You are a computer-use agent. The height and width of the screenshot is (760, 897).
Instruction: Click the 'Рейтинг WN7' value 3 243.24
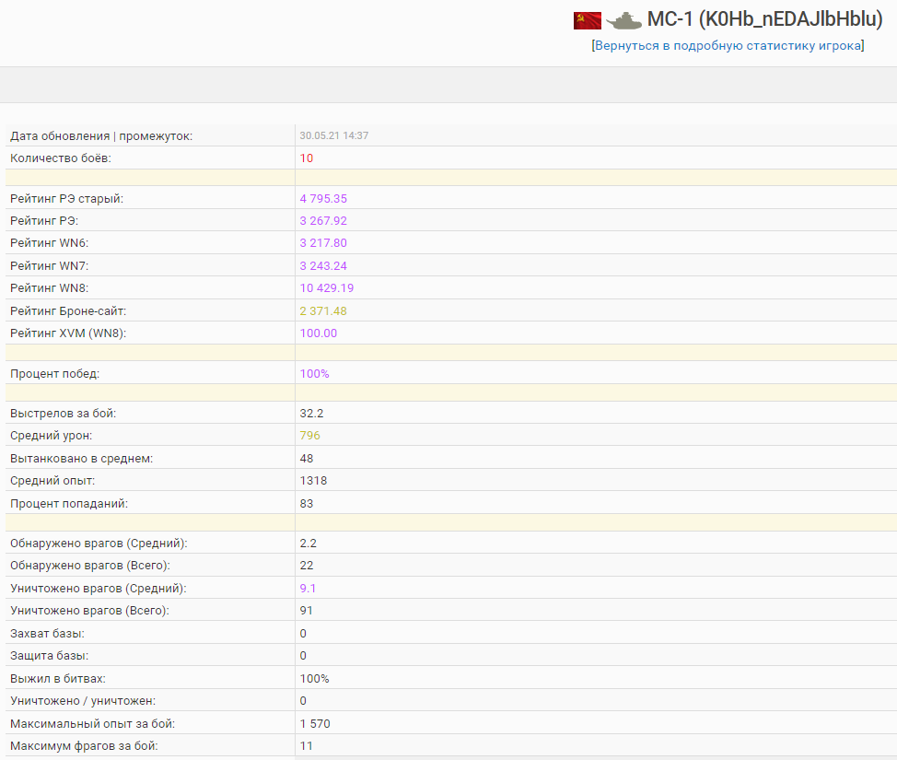click(323, 266)
